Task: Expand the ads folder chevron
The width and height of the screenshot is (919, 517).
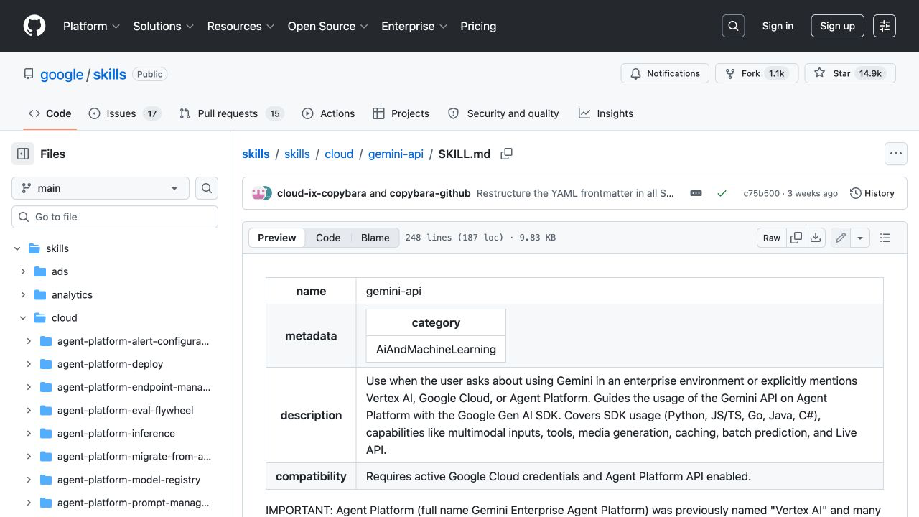Action: [23, 271]
